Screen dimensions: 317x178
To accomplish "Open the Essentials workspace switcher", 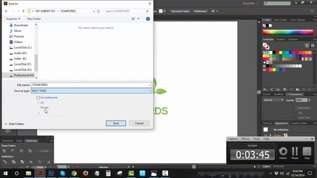I will (251, 3).
